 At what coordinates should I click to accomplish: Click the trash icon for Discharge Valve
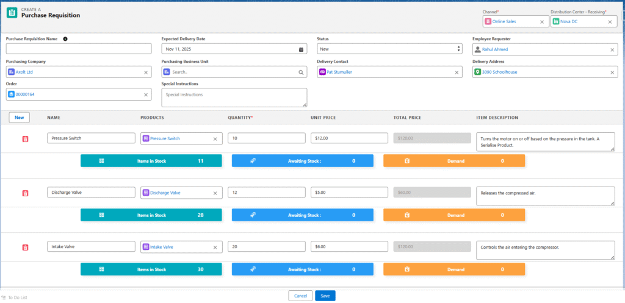pyautogui.click(x=25, y=193)
